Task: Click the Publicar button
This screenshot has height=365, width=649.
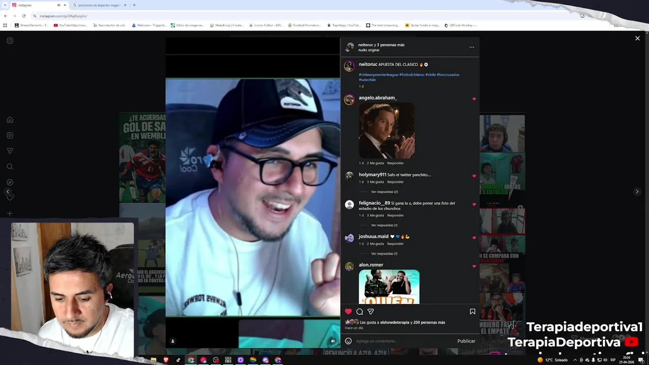Action: point(466,341)
